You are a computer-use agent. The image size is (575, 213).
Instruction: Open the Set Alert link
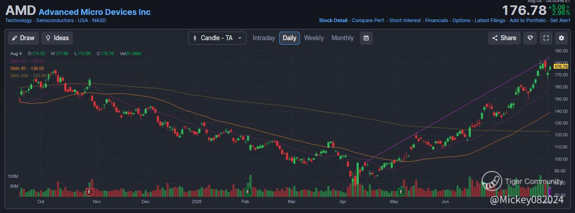(560, 20)
